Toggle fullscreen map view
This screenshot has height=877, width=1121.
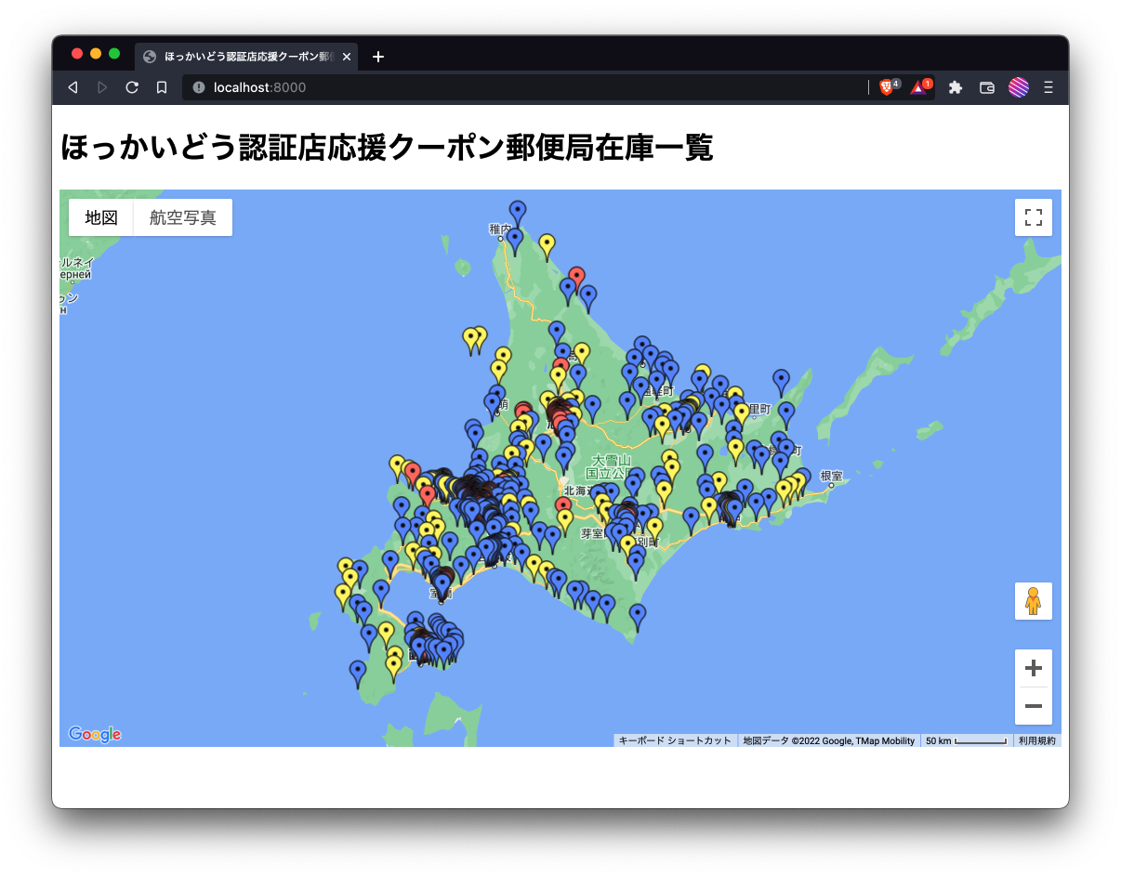click(1033, 216)
